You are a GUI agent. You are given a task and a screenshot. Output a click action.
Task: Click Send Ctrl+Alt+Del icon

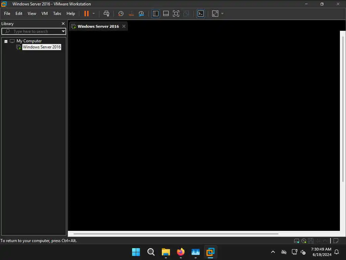click(x=106, y=14)
